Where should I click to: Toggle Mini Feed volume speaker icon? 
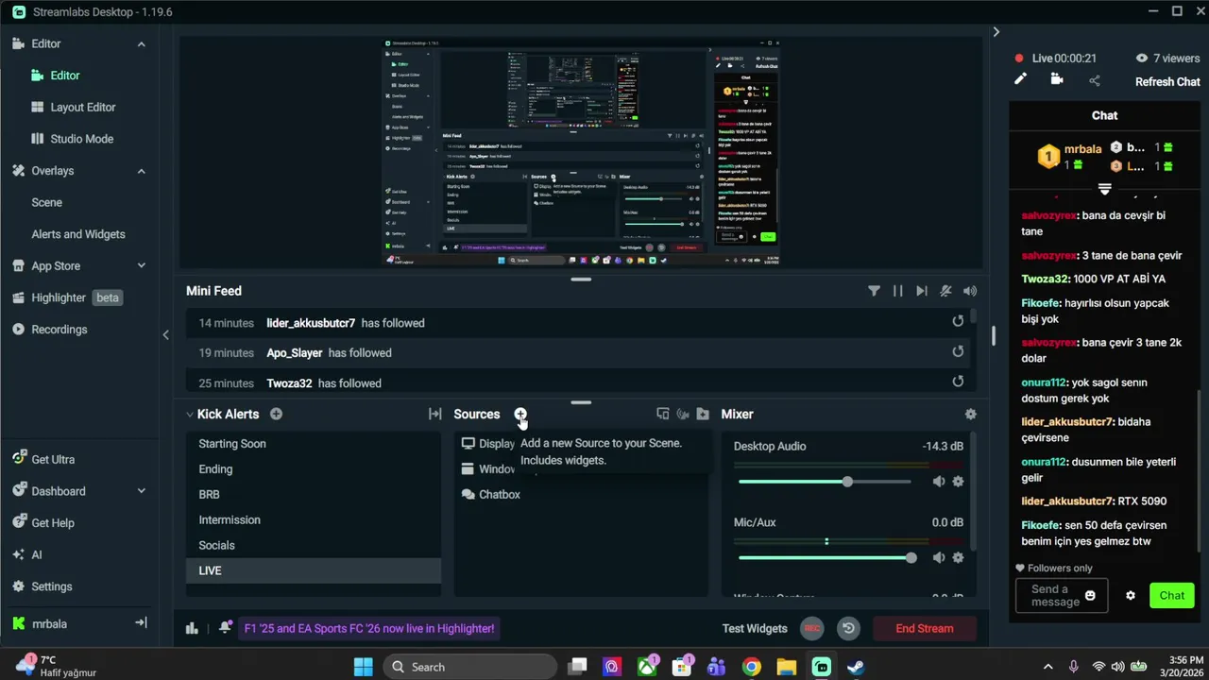(970, 291)
